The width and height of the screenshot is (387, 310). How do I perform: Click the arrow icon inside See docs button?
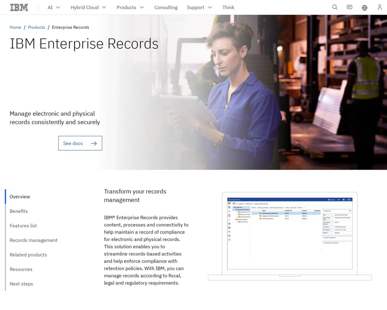(x=94, y=143)
